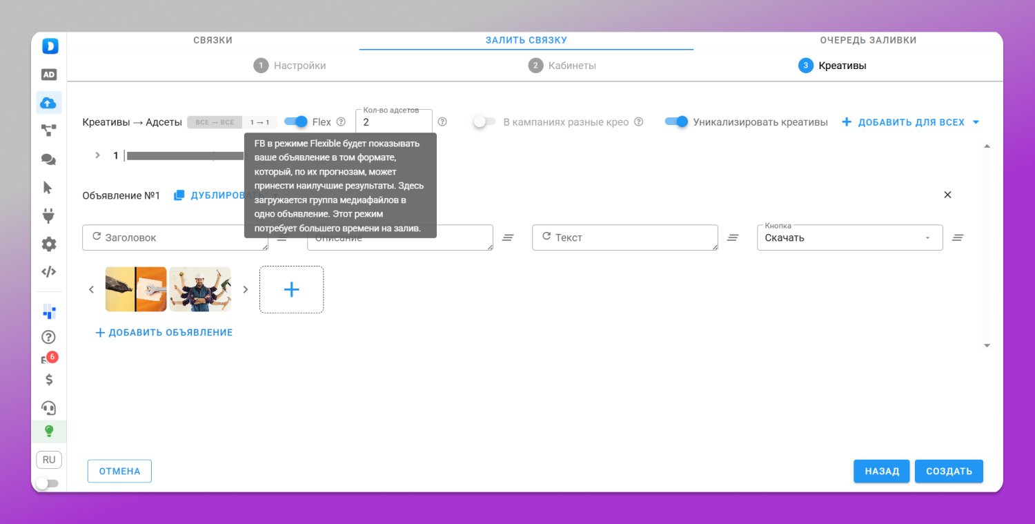
Task: Open the dollar sign billing icon
Action: 49,379
